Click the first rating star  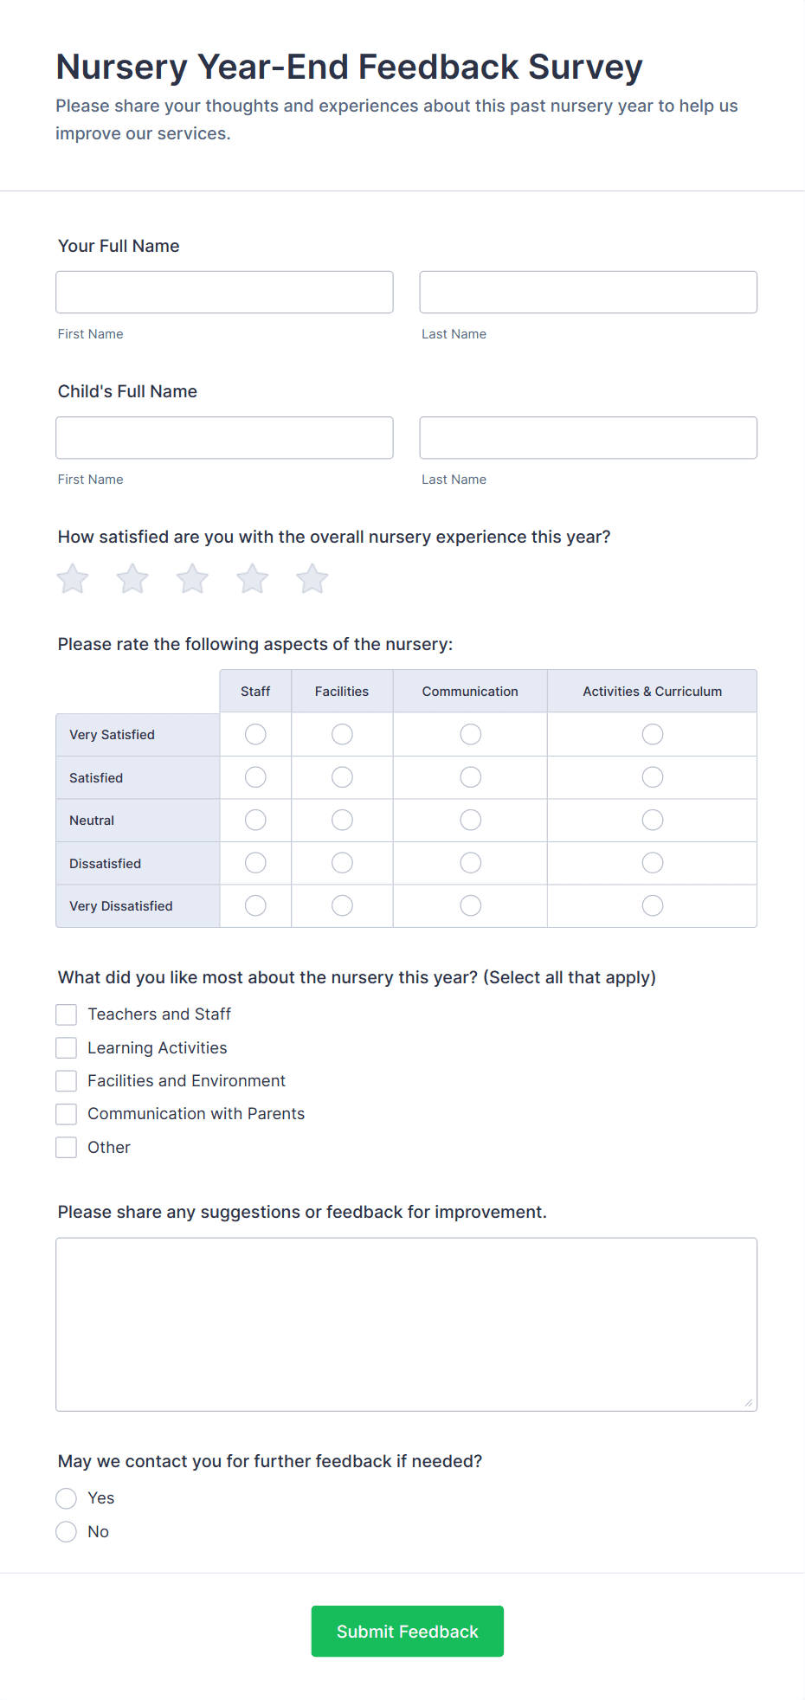click(x=73, y=579)
